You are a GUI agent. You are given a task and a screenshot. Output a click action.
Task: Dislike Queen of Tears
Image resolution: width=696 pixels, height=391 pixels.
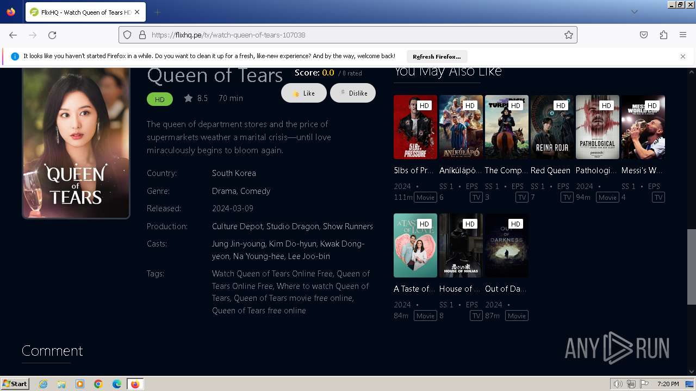click(353, 93)
